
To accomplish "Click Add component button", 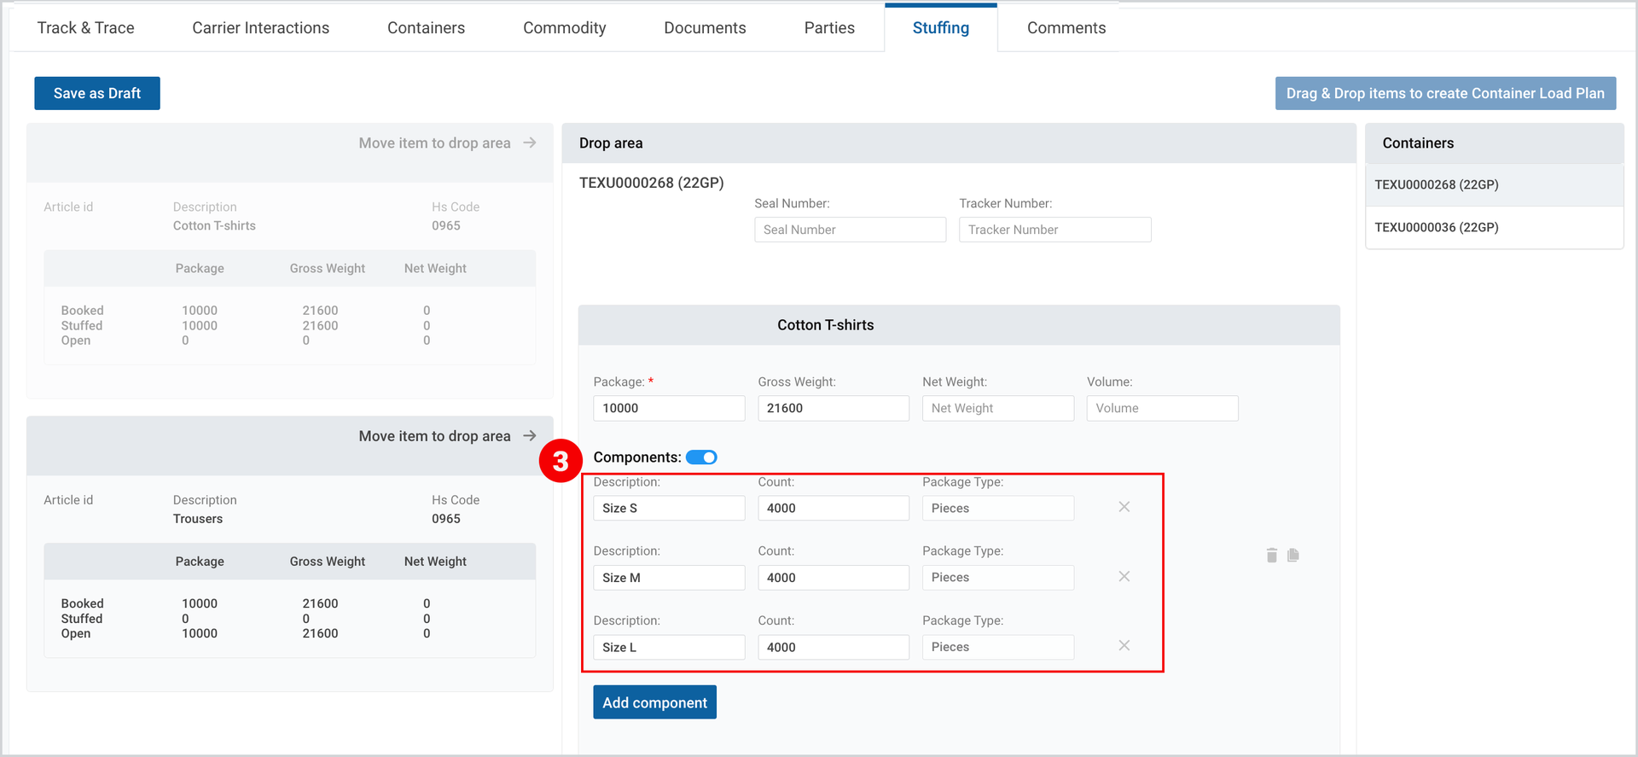I will click(x=655, y=702).
